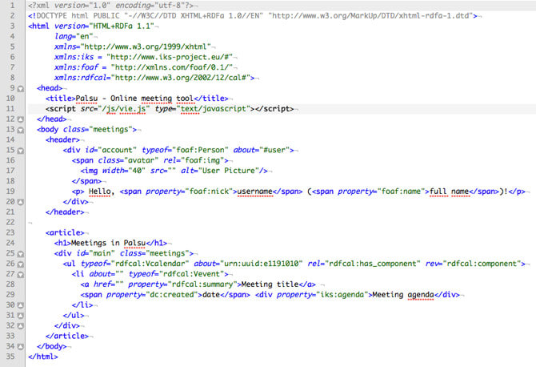
Task: Collapse the body fold marker on line 13
Action: pyautogui.click(x=21, y=128)
